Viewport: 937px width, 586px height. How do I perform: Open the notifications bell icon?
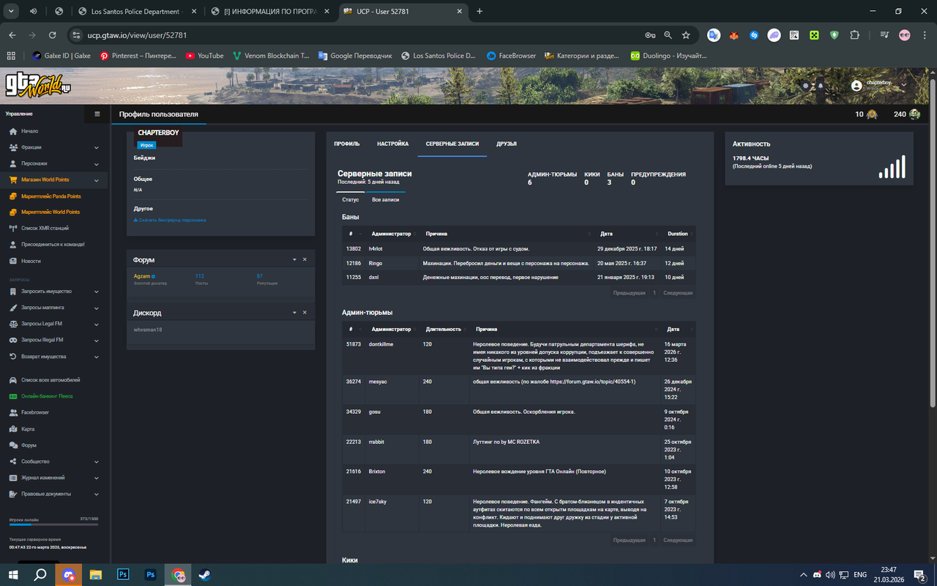820,86
